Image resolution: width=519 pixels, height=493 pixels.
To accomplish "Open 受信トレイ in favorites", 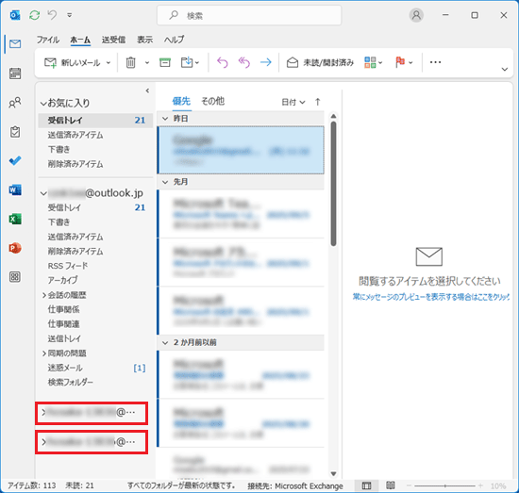I will pyautogui.click(x=95, y=121).
